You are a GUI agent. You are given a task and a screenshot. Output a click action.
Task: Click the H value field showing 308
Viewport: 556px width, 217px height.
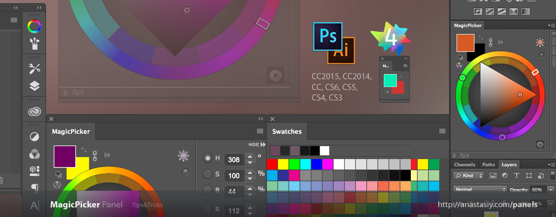point(234,160)
